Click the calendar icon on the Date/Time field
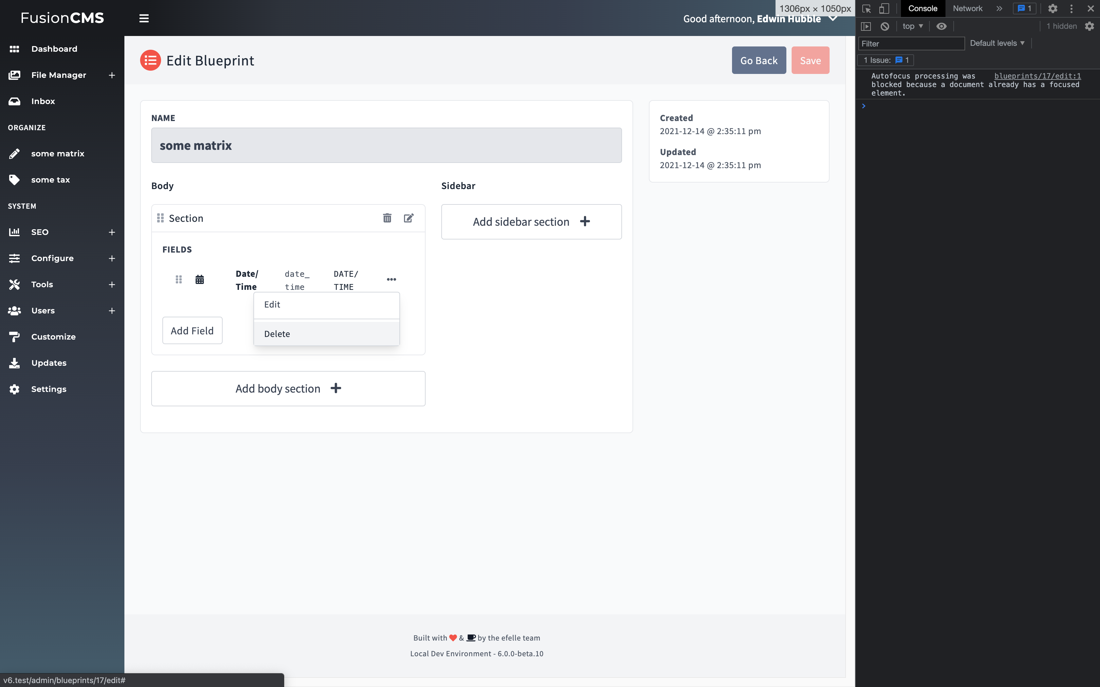1100x687 pixels. (200, 279)
